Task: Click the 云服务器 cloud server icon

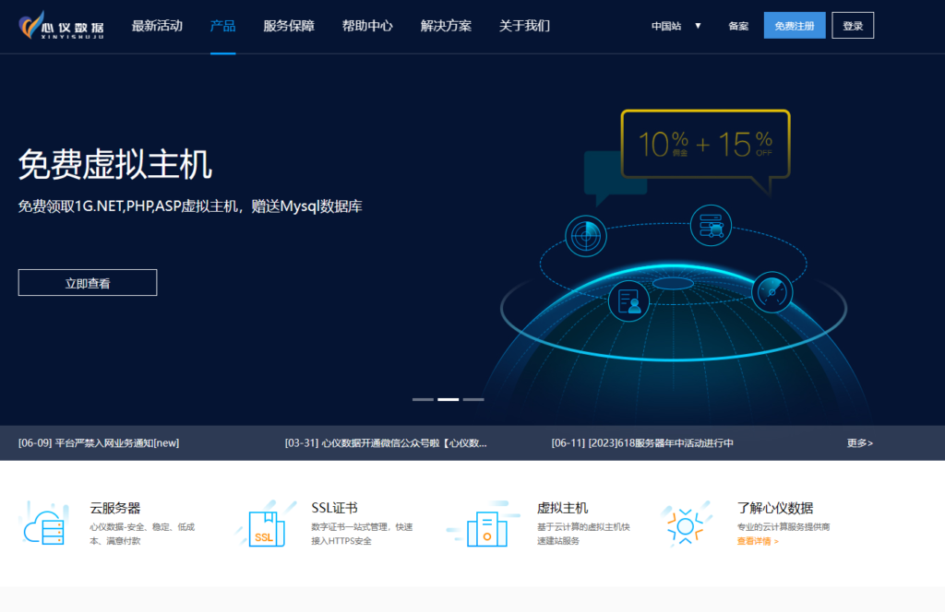Action: click(x=44, y=524)
